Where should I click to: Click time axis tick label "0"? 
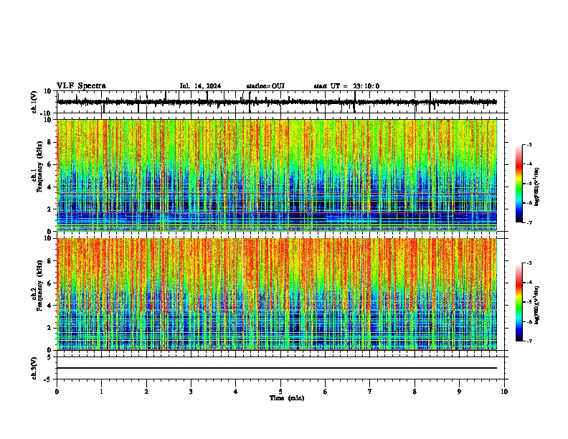pos(57,392)
